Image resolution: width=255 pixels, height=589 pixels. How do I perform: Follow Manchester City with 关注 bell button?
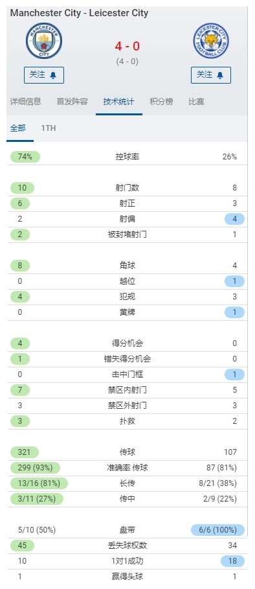pos(44,75)
